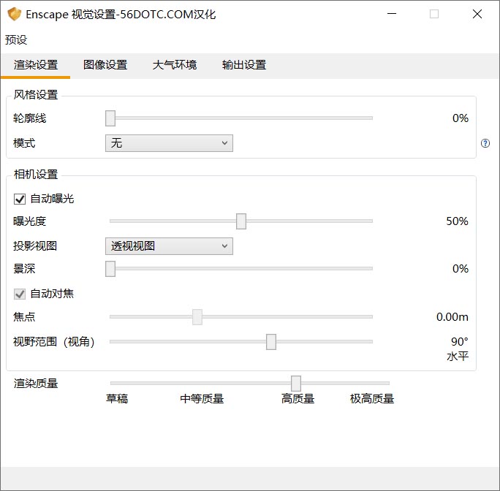Click the 景深 slider handle
Image resolution: width=500 pixels, height=491 pixels.
tap(110, 269)
